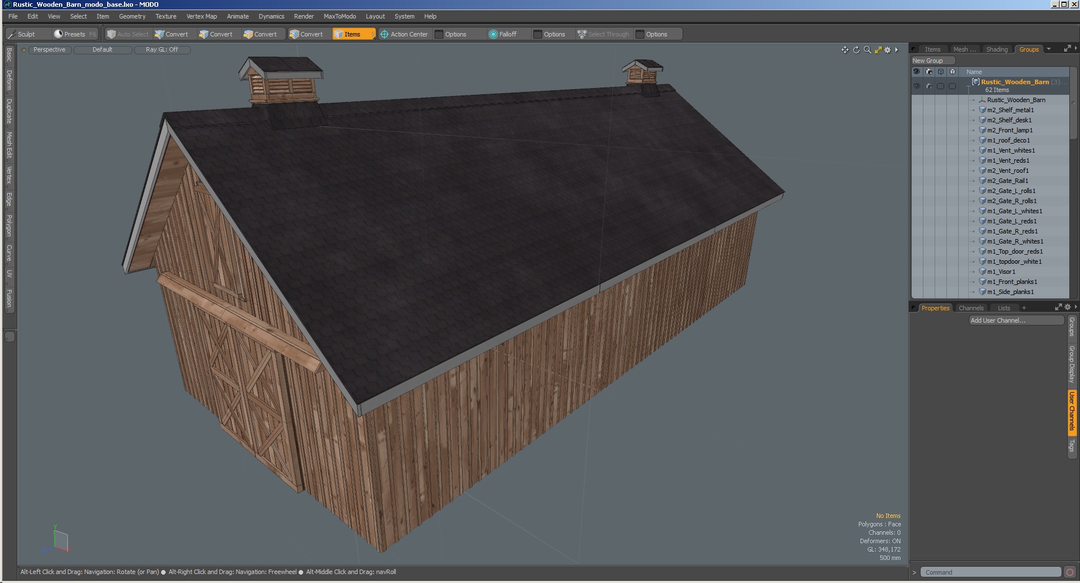Toggle render camera for Rustic_Wooden_Barn group

tap(929, 86)
